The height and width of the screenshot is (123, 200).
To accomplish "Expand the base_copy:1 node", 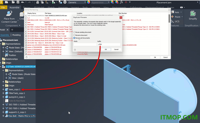I will tap(3, 89).
